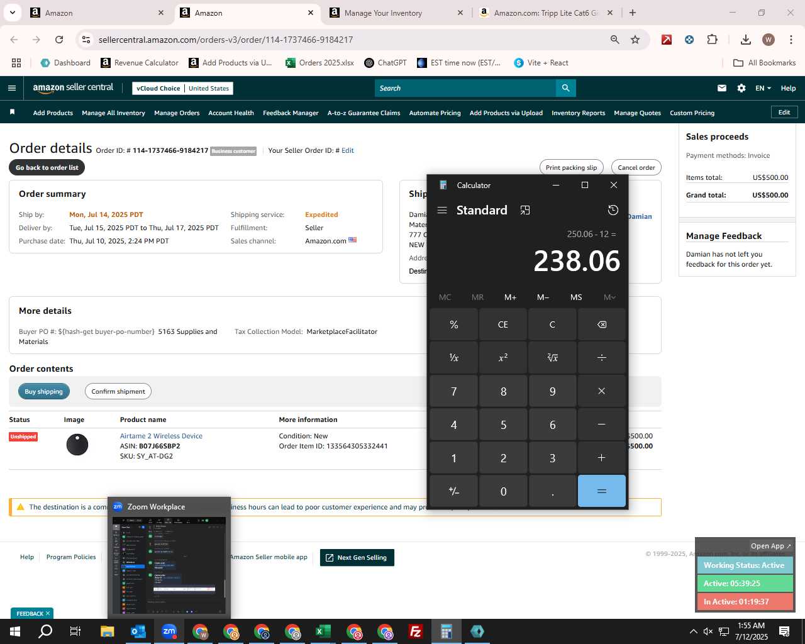The image size is (805, 644).
Task: Click Go back to order list
Action: pyautogui.click(x=47, y=167)
